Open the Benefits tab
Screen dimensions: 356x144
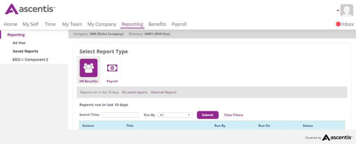click(x=157, y=24)
